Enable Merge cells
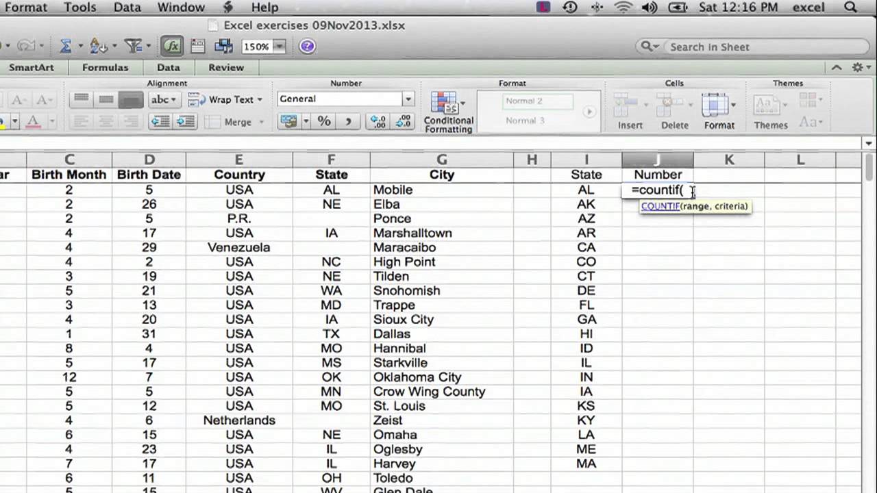877x493 pixels. [x=237, y=121]
